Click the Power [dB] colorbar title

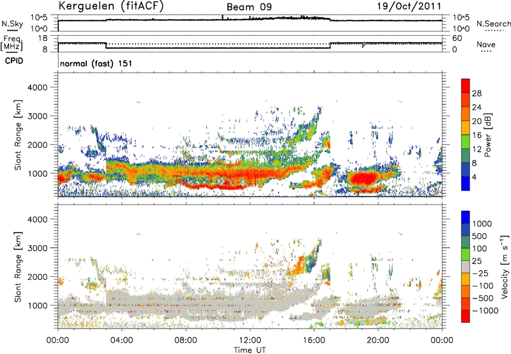click(488, 135)
